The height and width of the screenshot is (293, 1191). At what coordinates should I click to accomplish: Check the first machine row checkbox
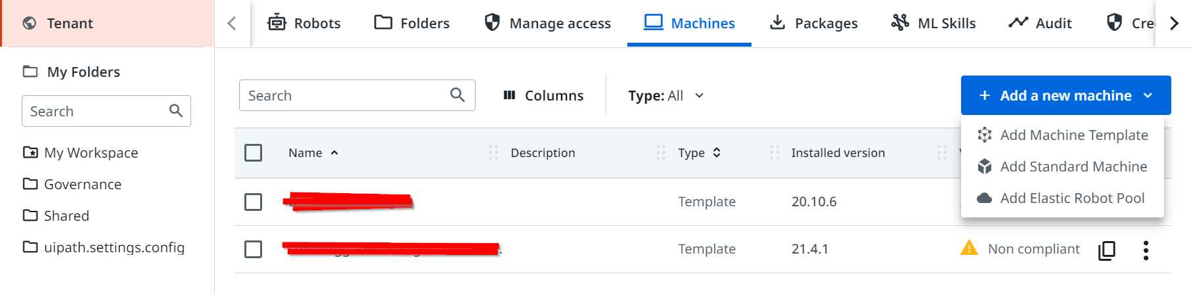tap(253, 202)
